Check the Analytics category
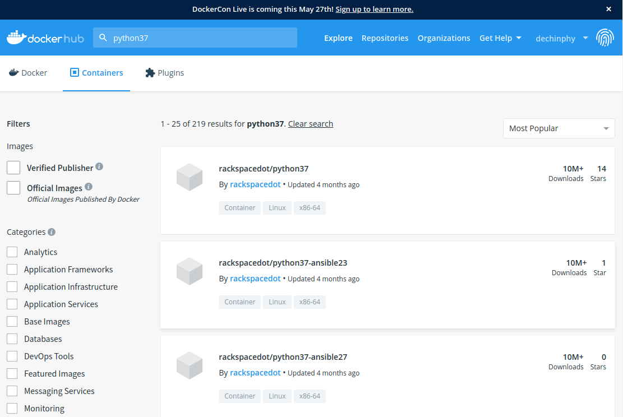The image size is (623, 417). click(12, 252)
